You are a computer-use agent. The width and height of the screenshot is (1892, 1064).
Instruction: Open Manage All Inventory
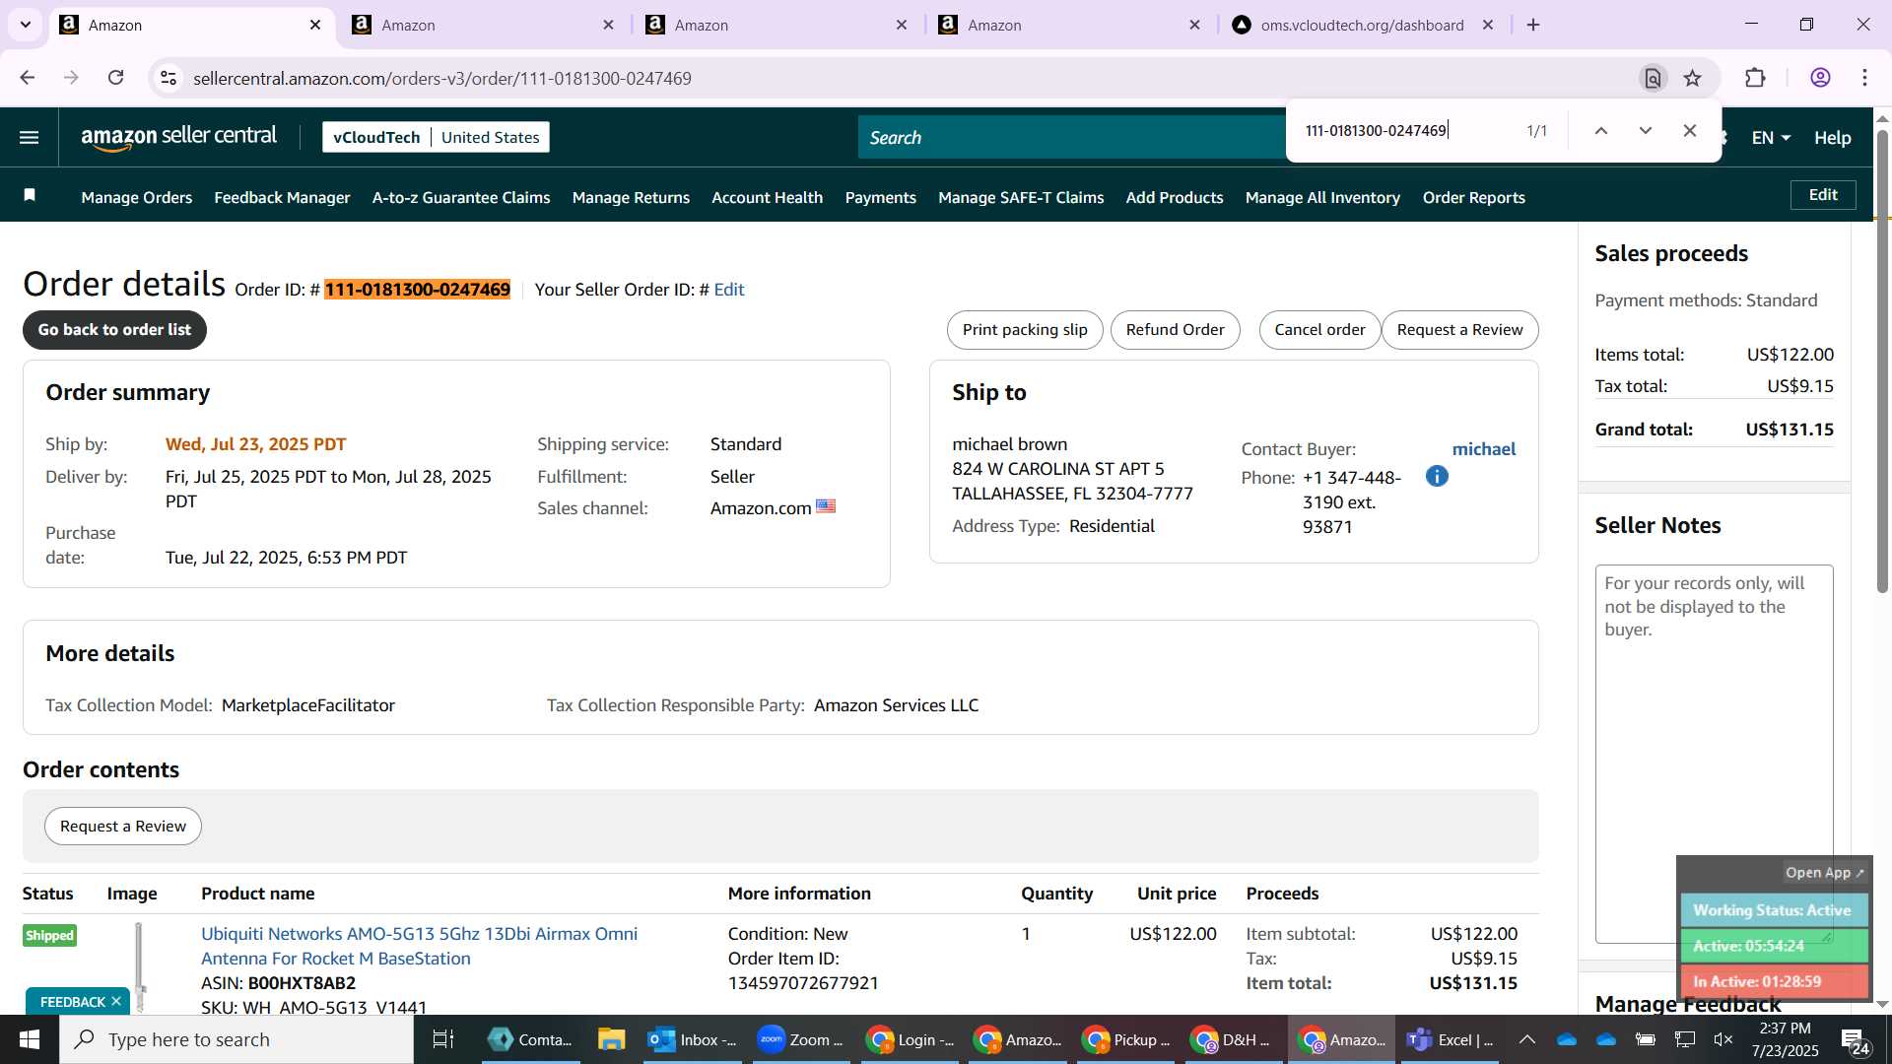click(x=1322, y=198)
